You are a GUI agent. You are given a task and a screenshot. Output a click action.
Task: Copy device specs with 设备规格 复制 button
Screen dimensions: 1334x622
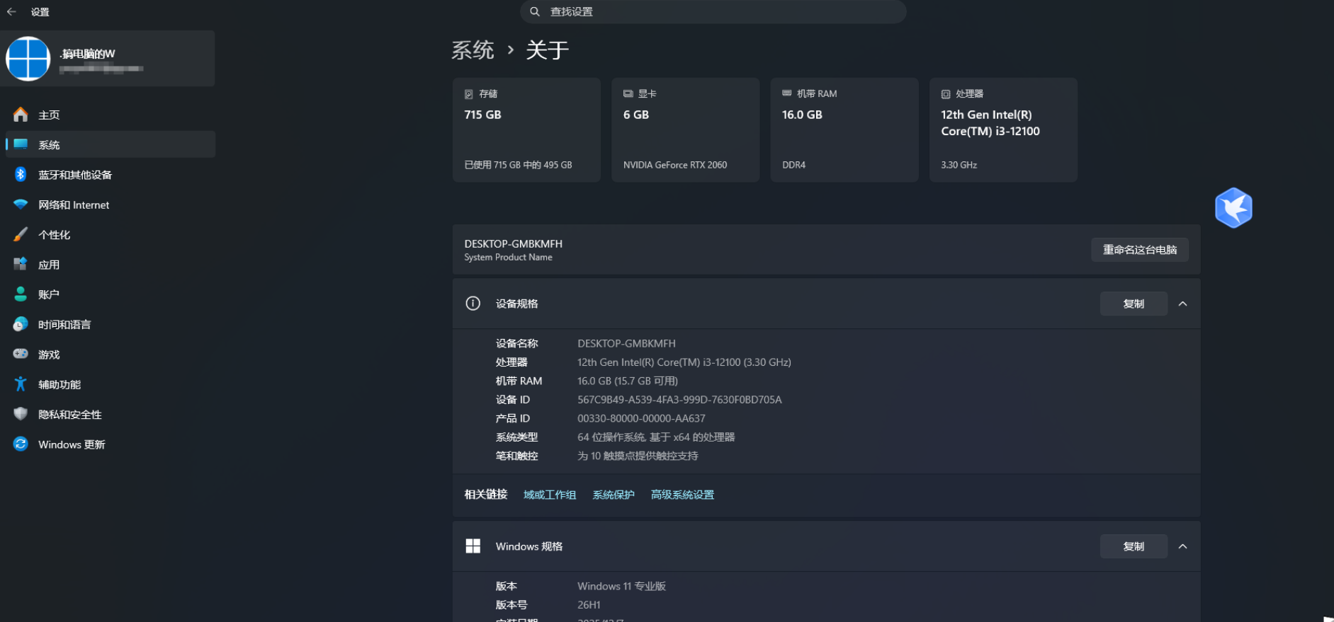[1134, 304]
